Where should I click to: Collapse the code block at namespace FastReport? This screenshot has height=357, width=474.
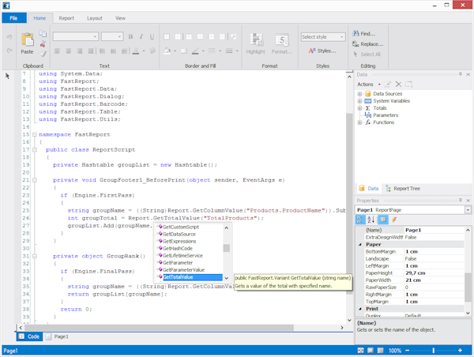point(34,134)
